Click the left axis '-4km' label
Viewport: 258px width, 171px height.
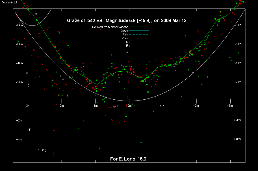[x=19, y=63]
